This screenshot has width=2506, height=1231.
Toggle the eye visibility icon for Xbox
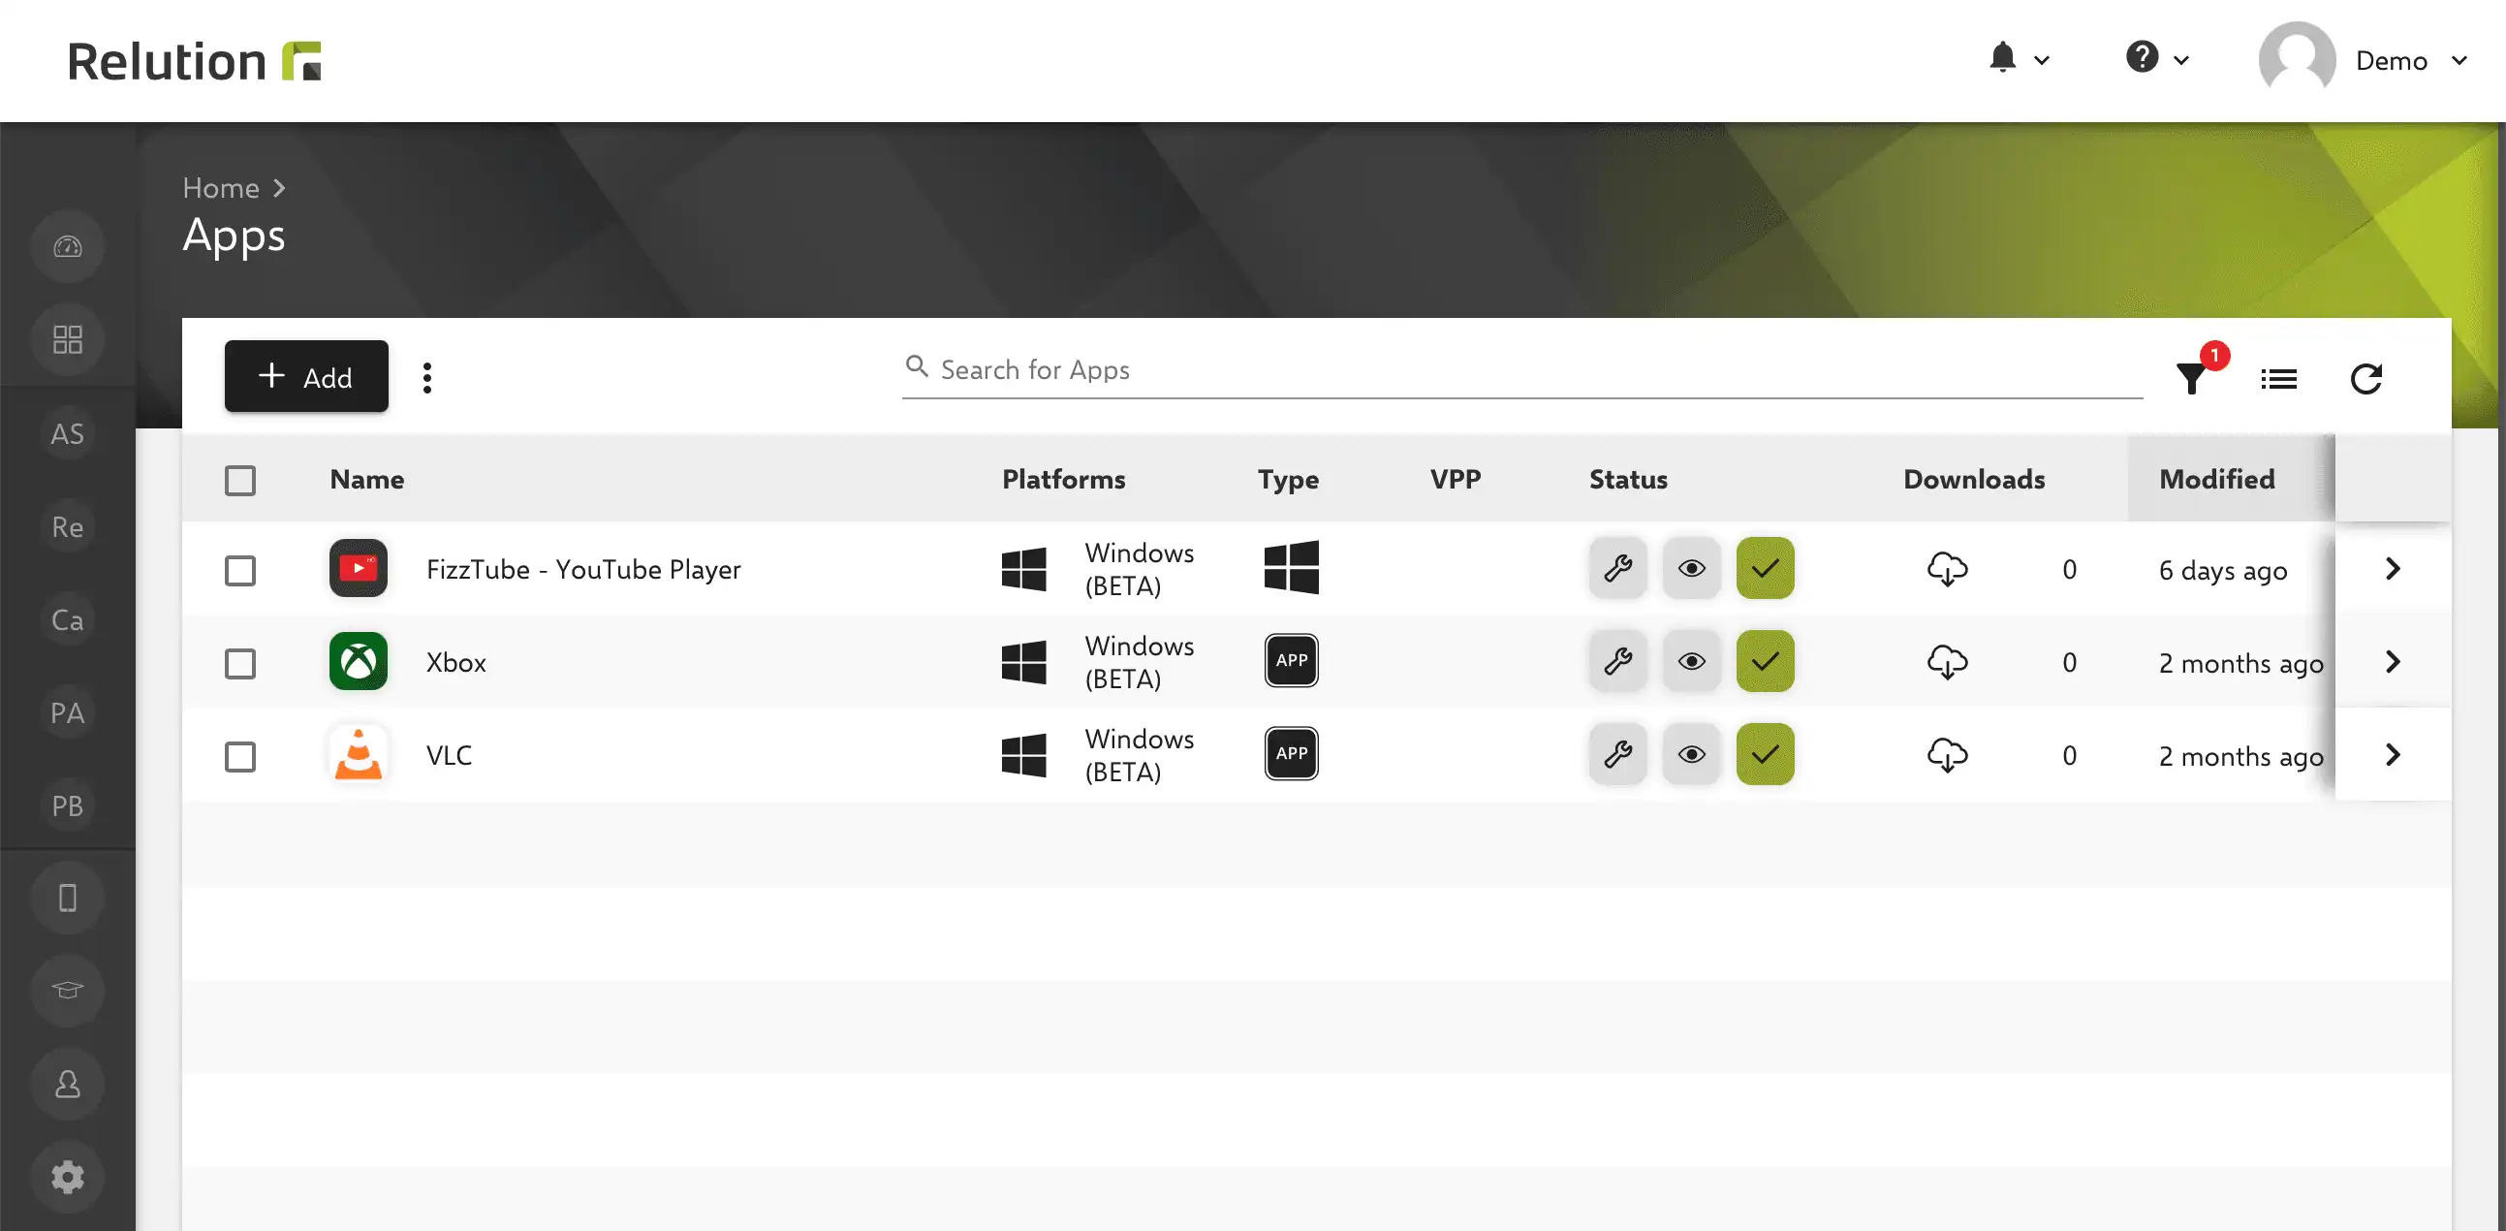click(1692, 662)
